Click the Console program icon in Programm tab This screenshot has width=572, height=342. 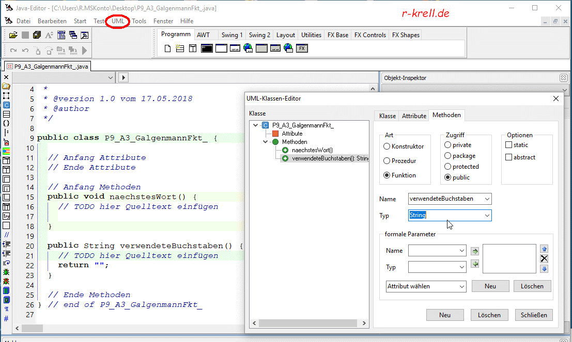click(x=207, y=48)
